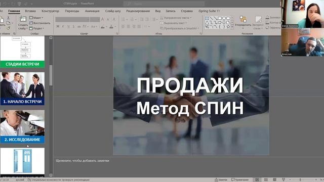Screen dimensions: 324x182
Task: Open the iSpring Suite 11 tab
Action: pos(209,11)
